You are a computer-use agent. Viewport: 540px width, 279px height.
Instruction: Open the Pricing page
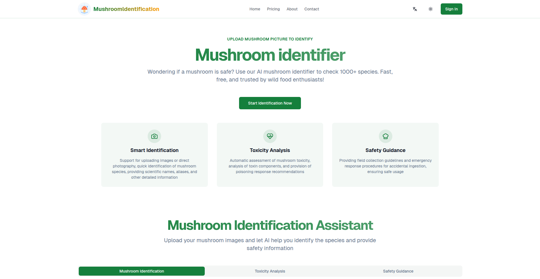click(273, 9)
